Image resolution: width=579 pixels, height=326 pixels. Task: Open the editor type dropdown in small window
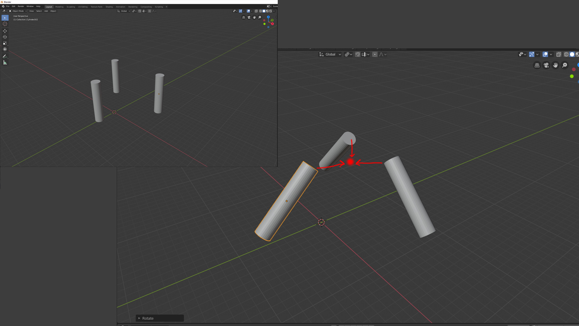[x=4, y=11]
